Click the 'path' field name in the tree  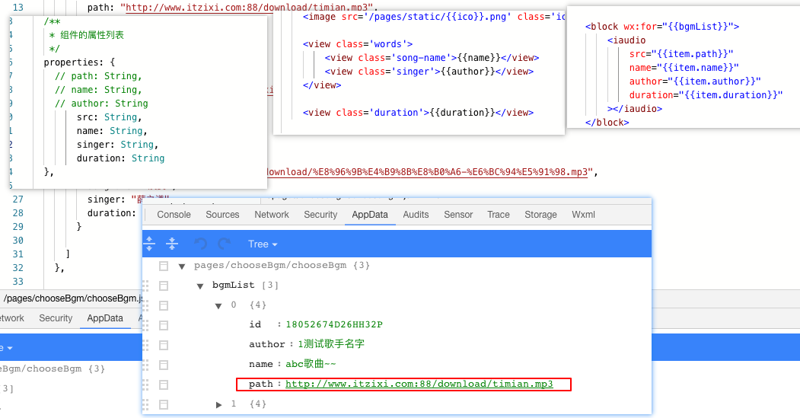tap(261, 384)
